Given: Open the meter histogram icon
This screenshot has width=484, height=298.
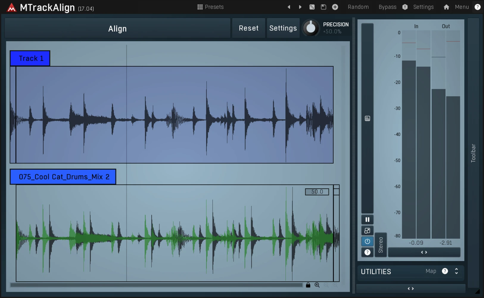Looking at the screenshot, I should pyautogui.click(x=367, y=118).
